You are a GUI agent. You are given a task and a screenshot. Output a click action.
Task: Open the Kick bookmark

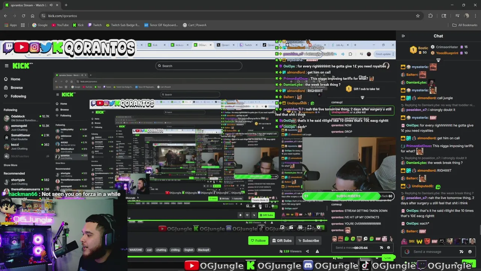(x=78, y=25)
